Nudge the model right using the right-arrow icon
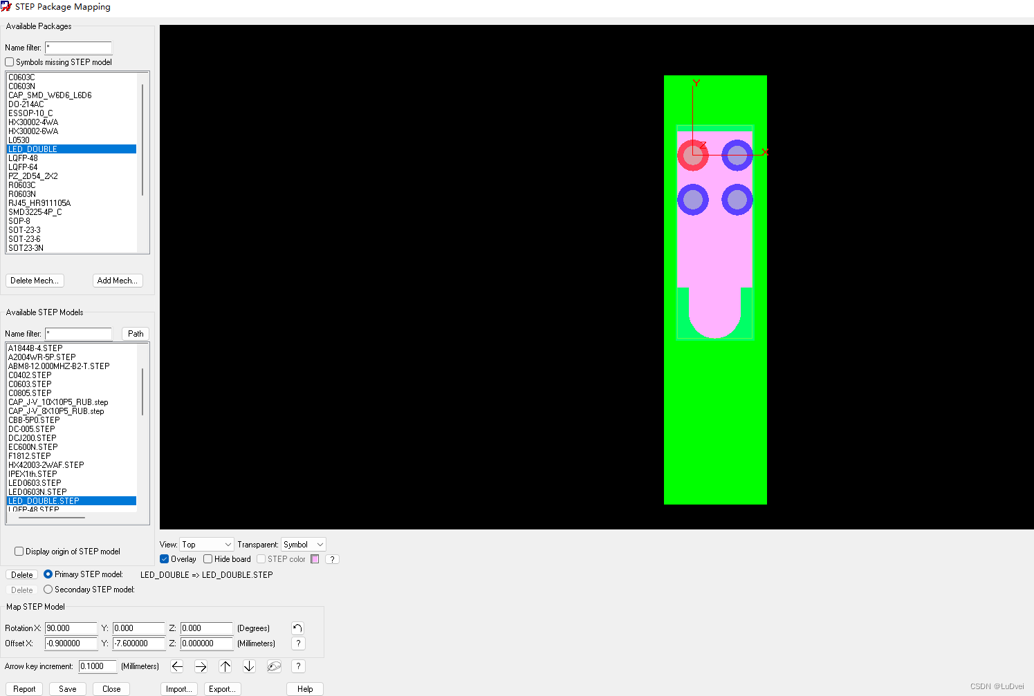Viewport: 1034px width, 696px height. click(x=201, y=666)
